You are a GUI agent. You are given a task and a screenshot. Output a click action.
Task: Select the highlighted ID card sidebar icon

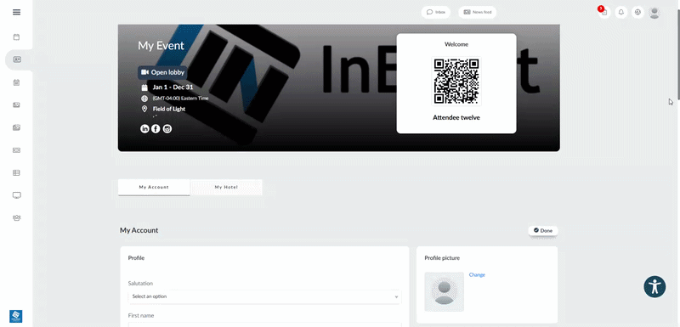pos(17,59)
